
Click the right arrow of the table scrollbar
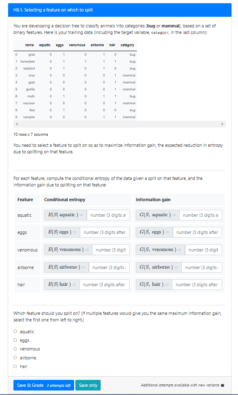click(x=222, y=124)
